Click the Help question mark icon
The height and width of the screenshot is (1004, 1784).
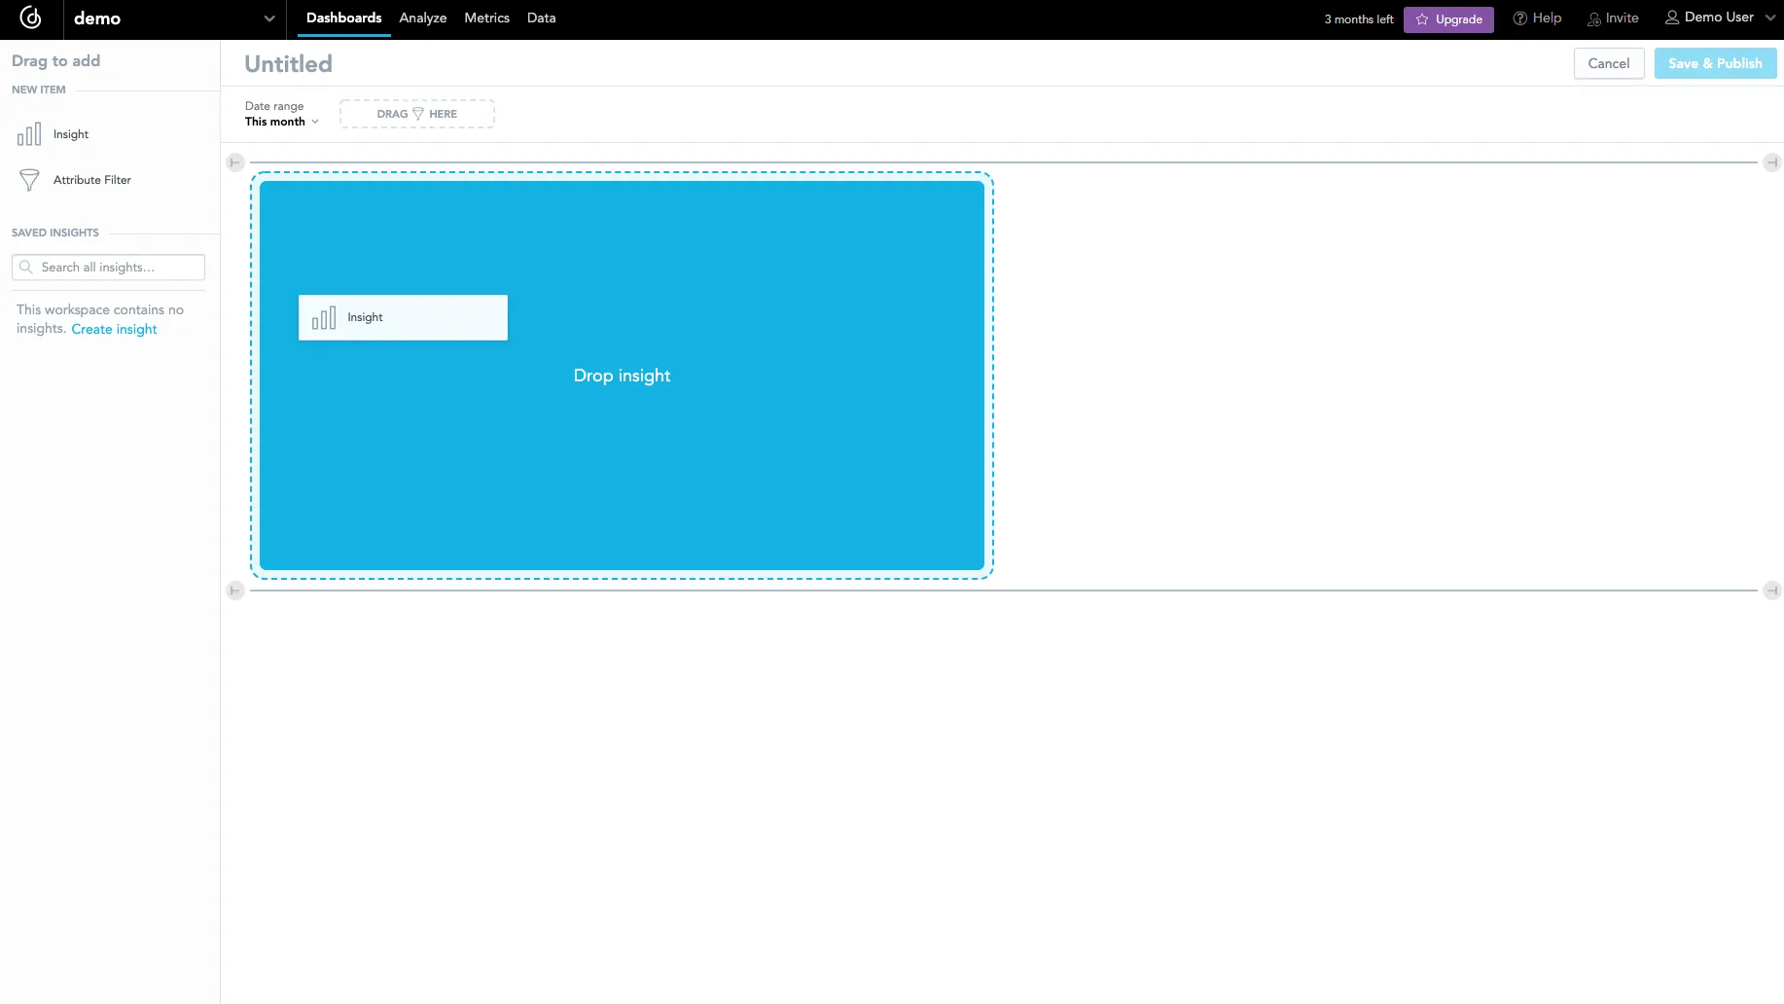pos(1519,18)
